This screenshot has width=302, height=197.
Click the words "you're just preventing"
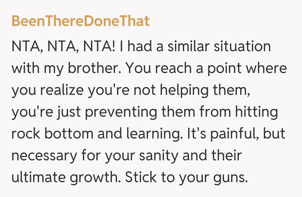tap(85, 112)
